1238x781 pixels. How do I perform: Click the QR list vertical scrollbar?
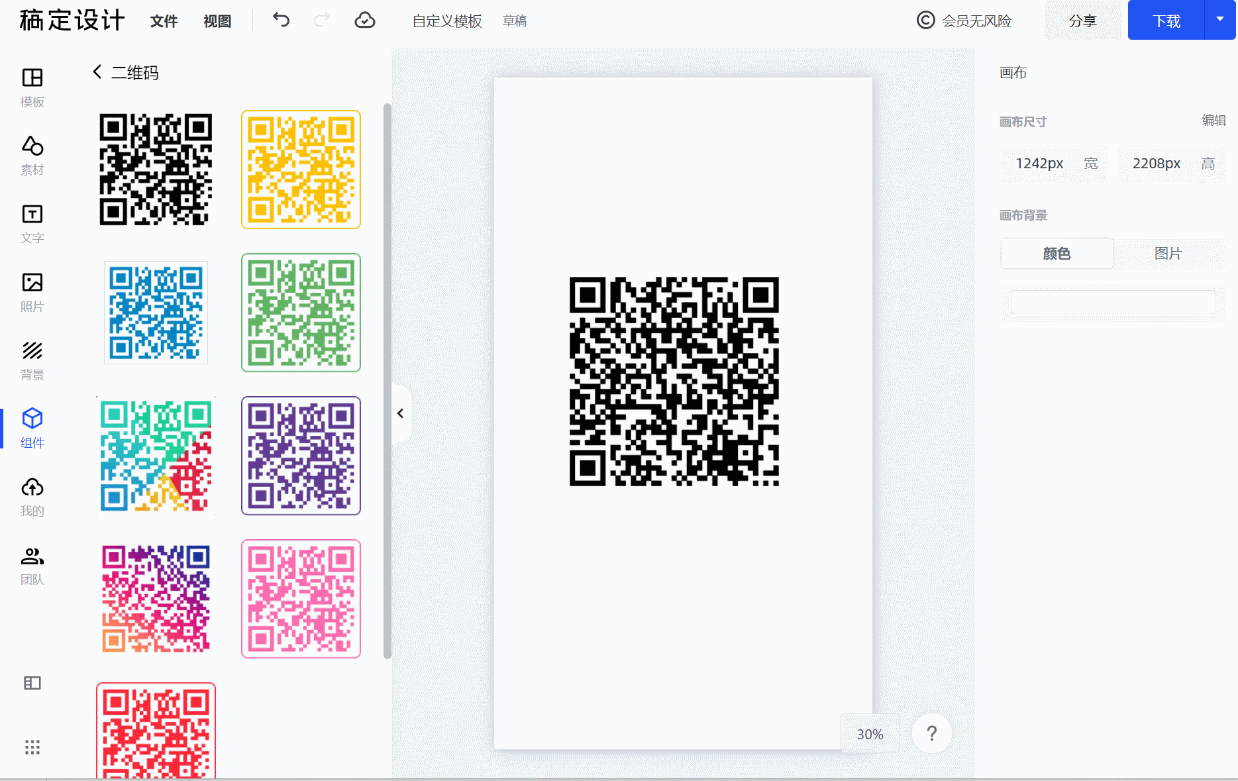387,381
